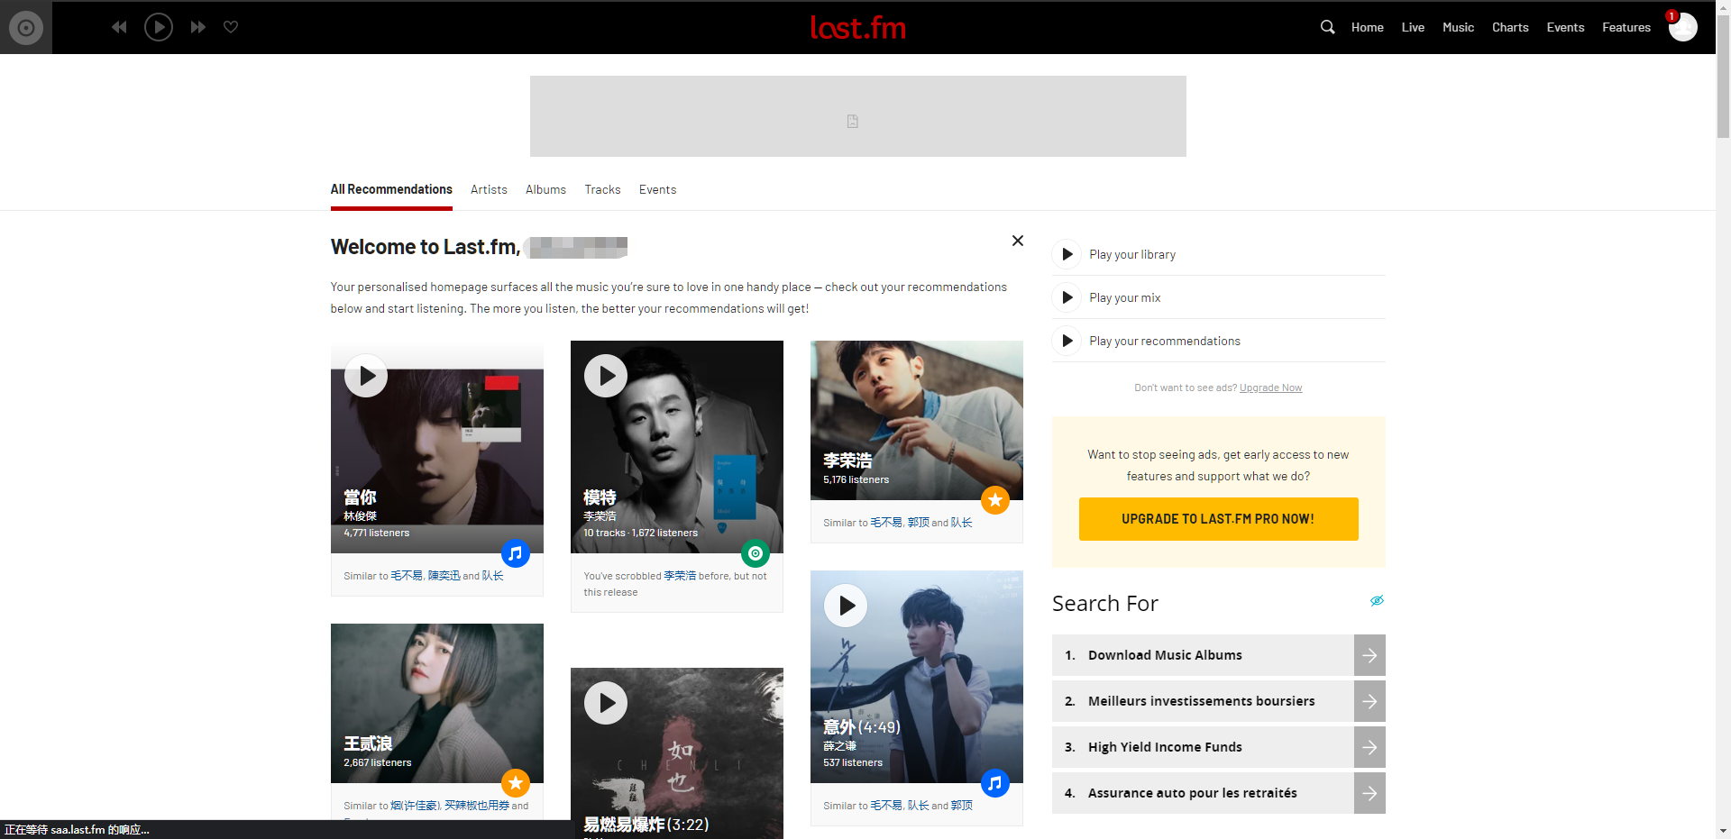Open user avatar with notification badge

[x=1682, y=27]
